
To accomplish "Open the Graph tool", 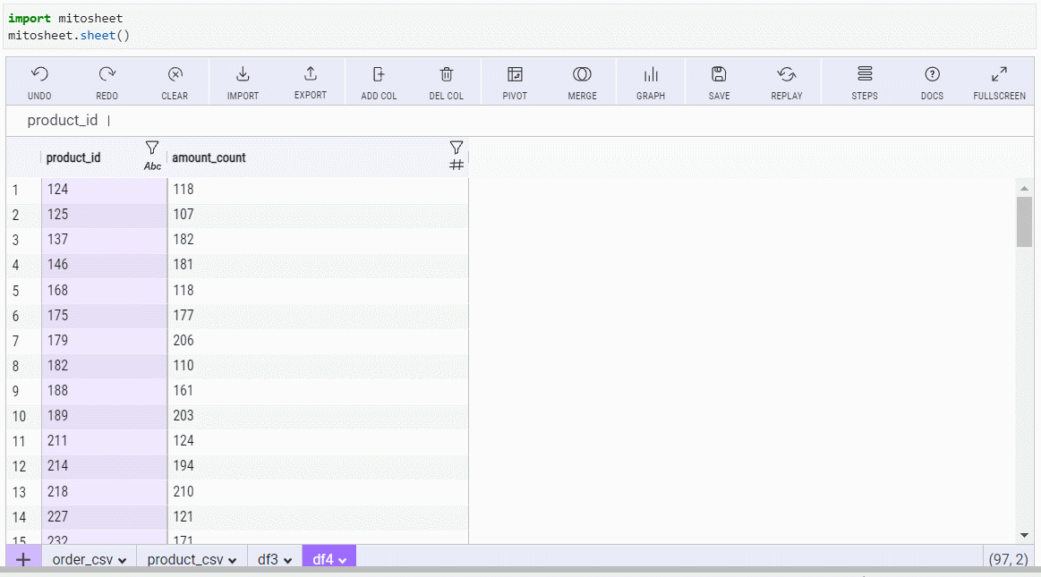I will click(x=651, y=75).
